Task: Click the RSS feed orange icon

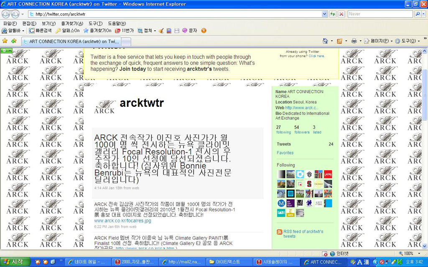Action: (279, 232)
